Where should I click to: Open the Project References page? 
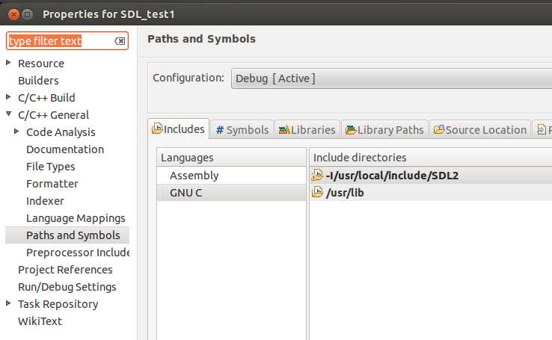click(65, 270)
